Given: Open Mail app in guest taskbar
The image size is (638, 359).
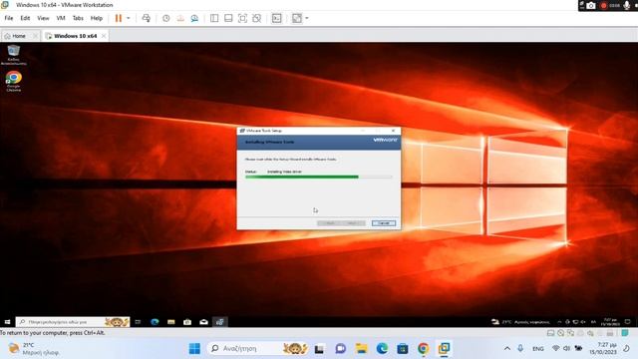Looking at the screenshot, I should tap(203, 322).
